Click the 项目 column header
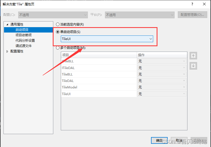This screenshot has height=147, width=211. click(99, 55)
